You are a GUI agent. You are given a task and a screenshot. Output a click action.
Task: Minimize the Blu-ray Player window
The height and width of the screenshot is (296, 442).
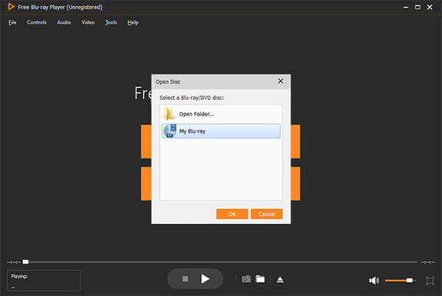coord(406,7)
